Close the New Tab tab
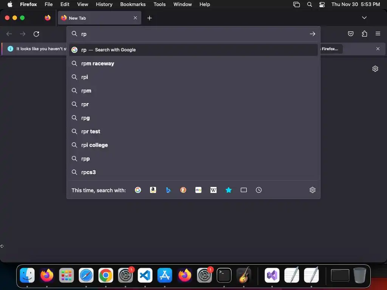Screen dimensions: 387x290 (135, 18)
